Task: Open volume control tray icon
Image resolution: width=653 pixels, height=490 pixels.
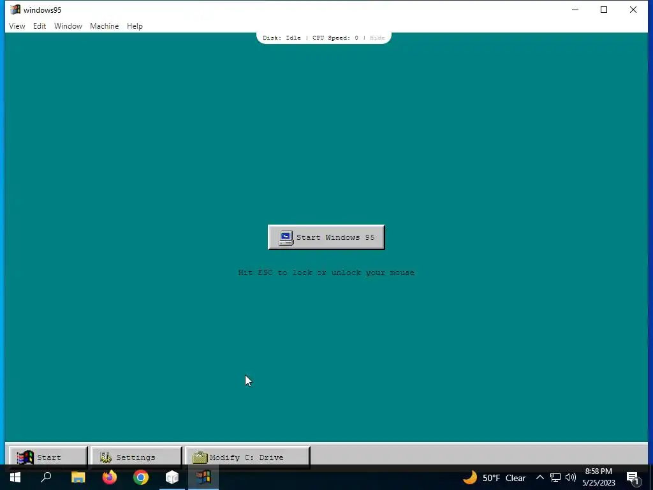Action: click(571, 477)
